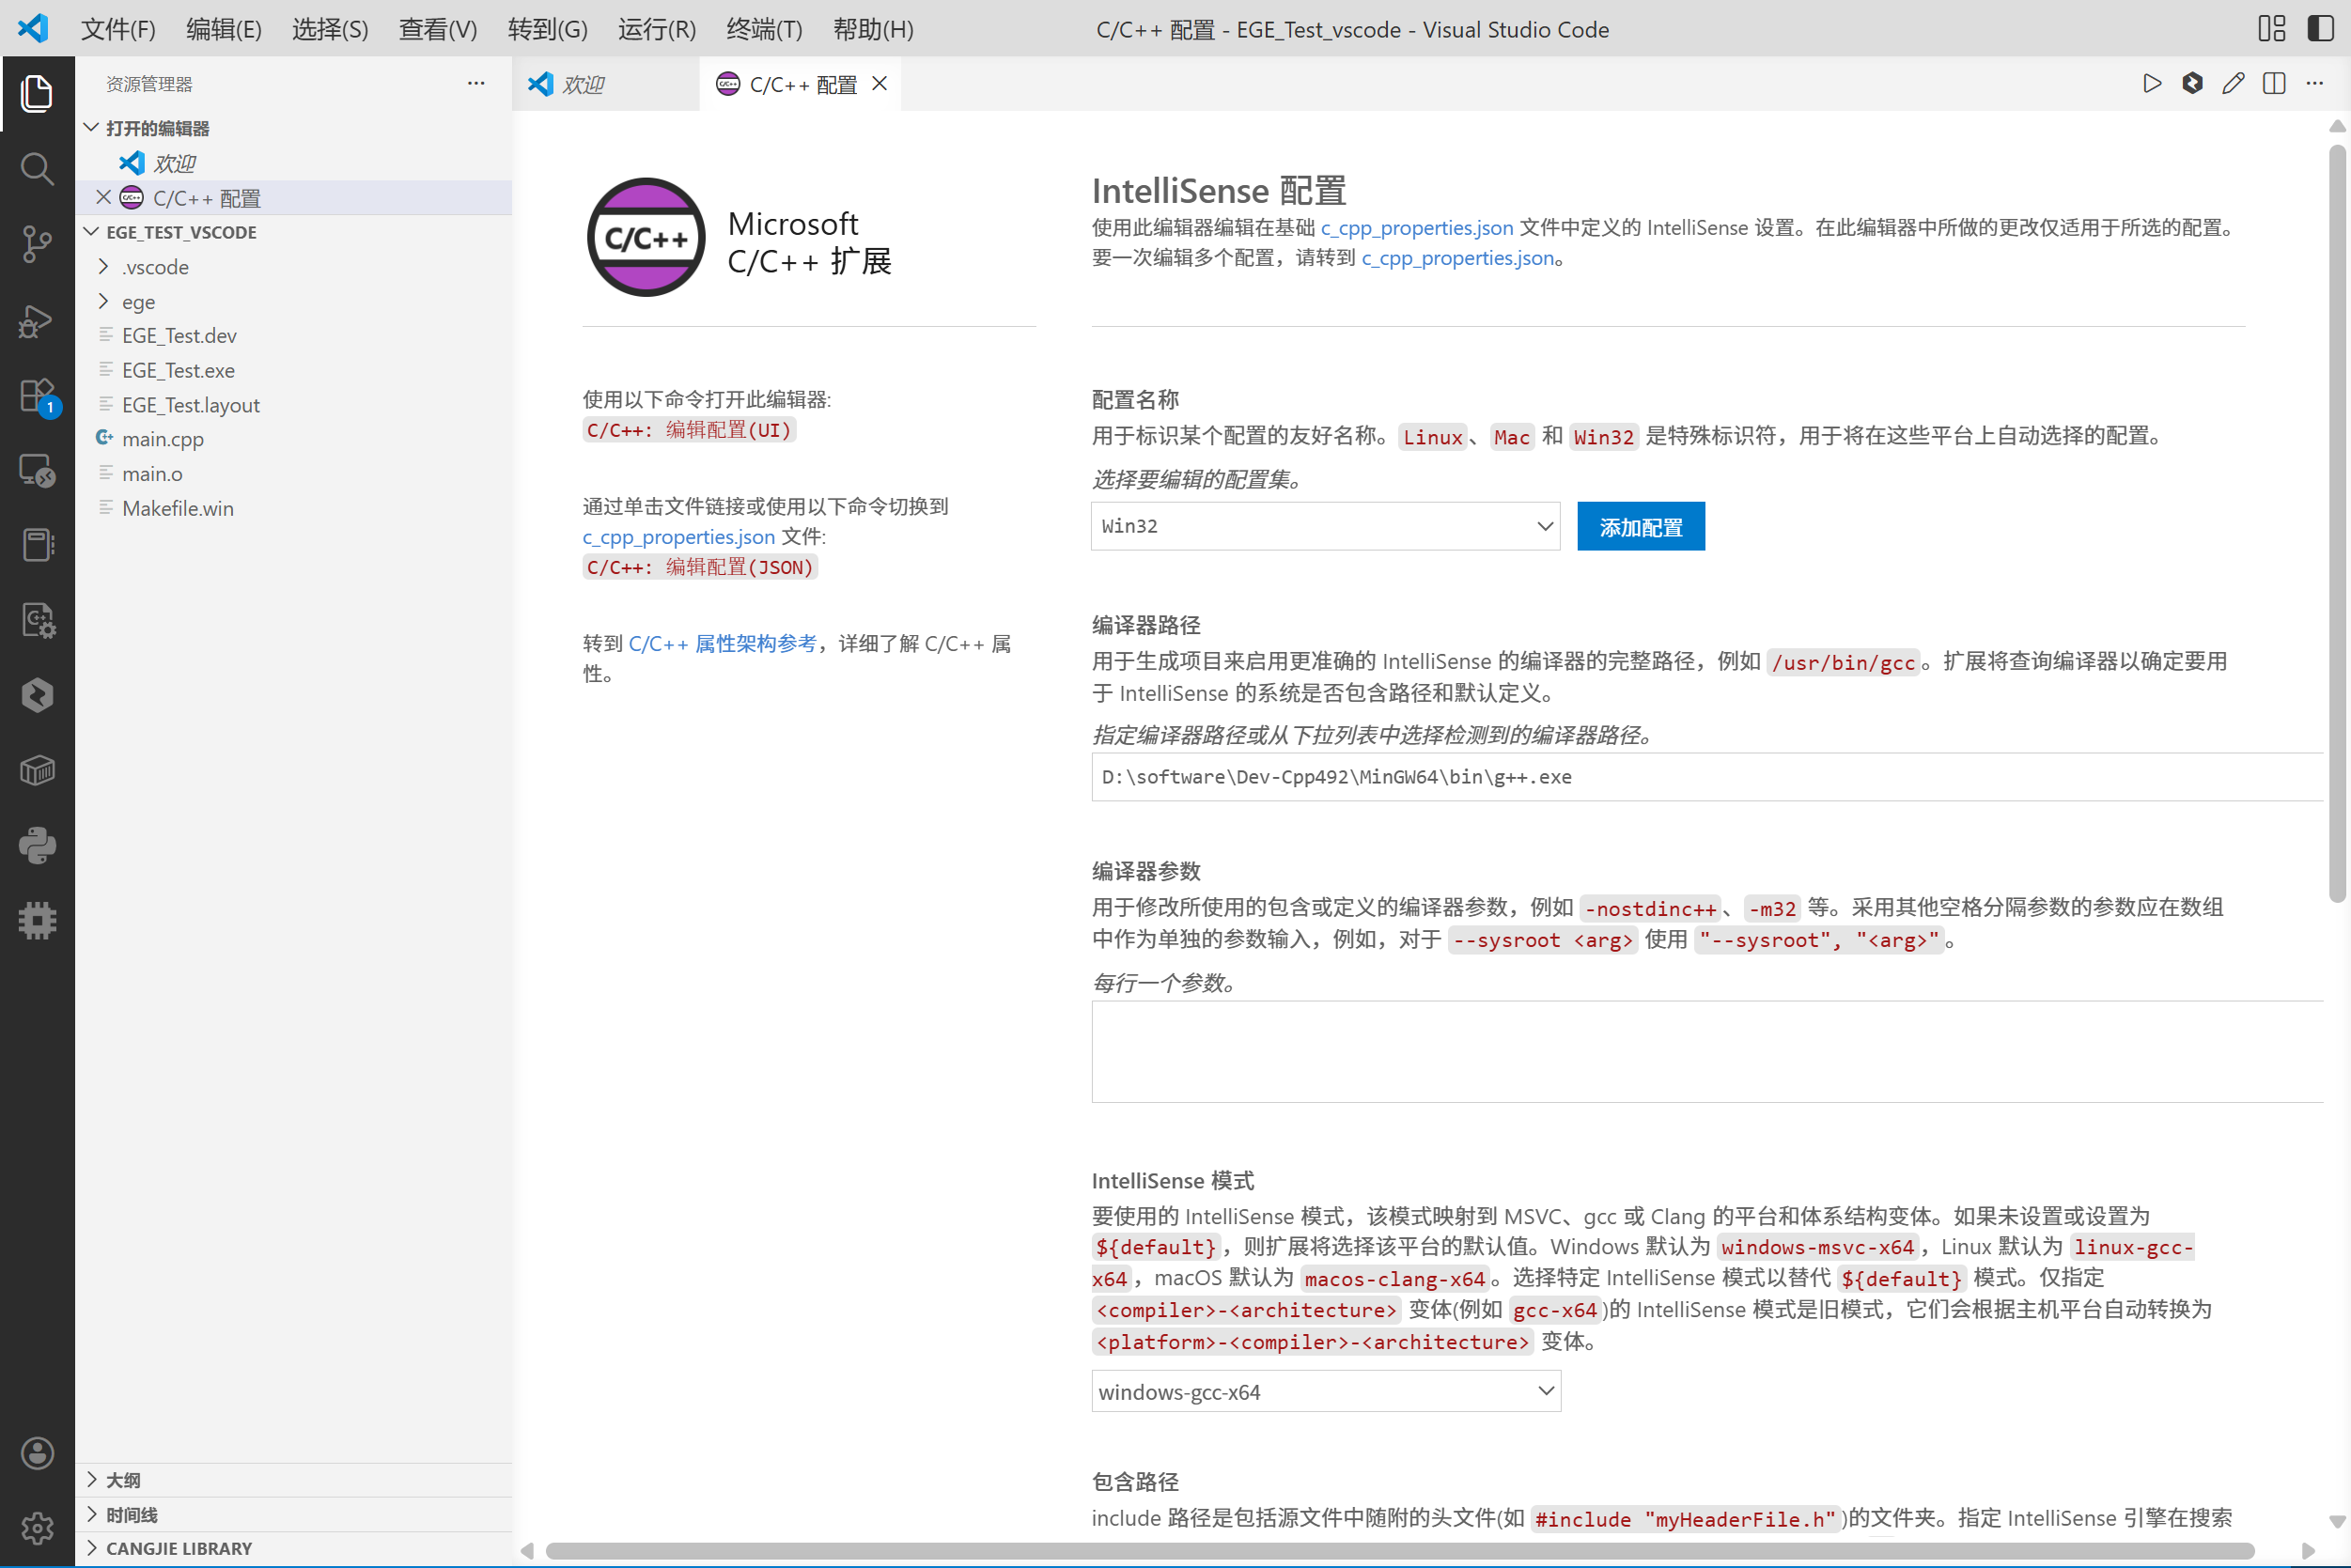Click the VS Code logo in title bar

33,28
